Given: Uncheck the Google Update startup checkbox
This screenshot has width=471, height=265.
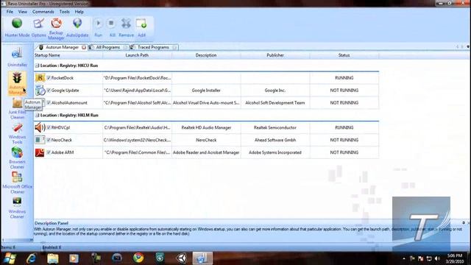Looking at the screenshot, I should pos(49,90).
